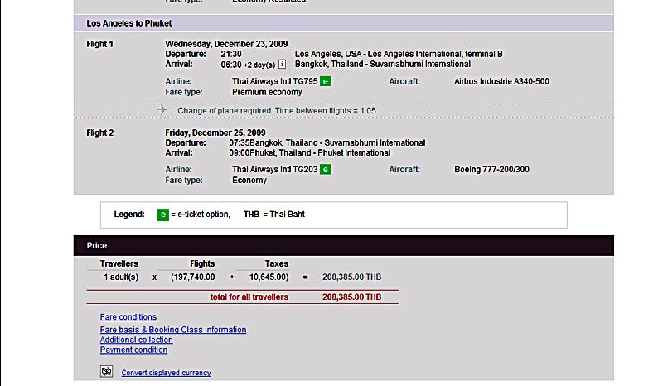Click the Flight 1 label

[x=99, y=44]
